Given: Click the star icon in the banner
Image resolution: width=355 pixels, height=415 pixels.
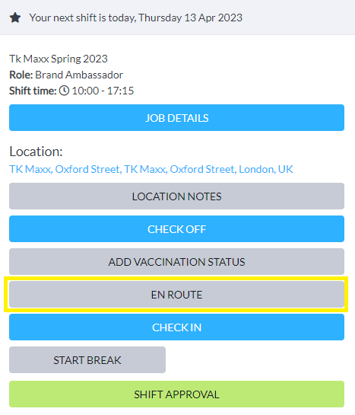Looking at the screenshot, I should point(15,18).
